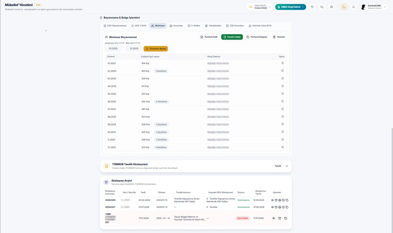
Task: Archive contract 2026/005 using box icon
Action: (276, 200)
